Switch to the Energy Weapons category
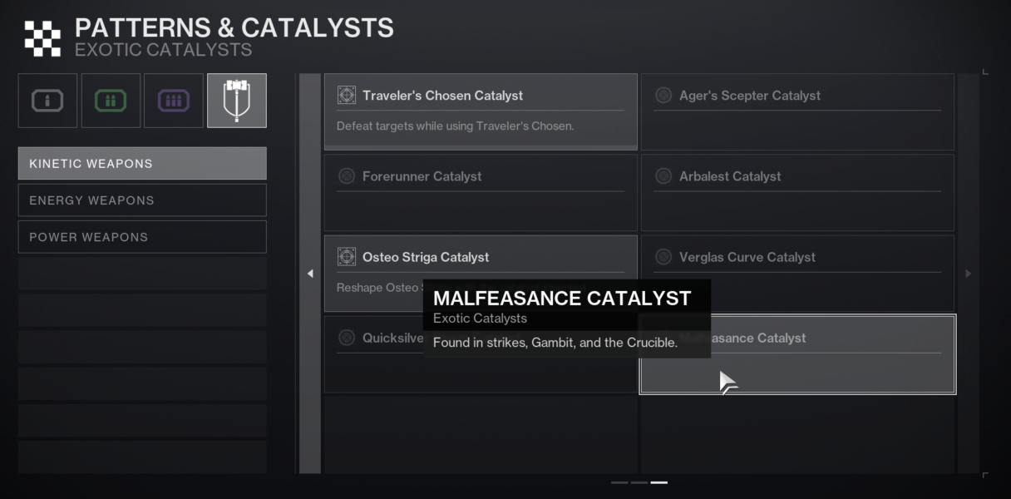The height and width of the screenshot is (499, 1011). point(141,200)
